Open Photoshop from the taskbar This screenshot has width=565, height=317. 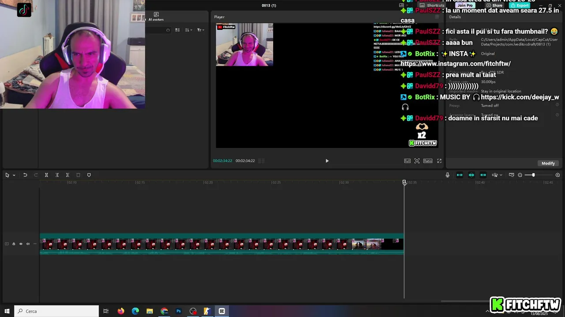click(x=179, y=311)
